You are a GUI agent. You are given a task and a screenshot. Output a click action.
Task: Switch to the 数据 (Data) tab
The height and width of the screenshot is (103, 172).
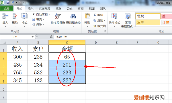(58, 8)
